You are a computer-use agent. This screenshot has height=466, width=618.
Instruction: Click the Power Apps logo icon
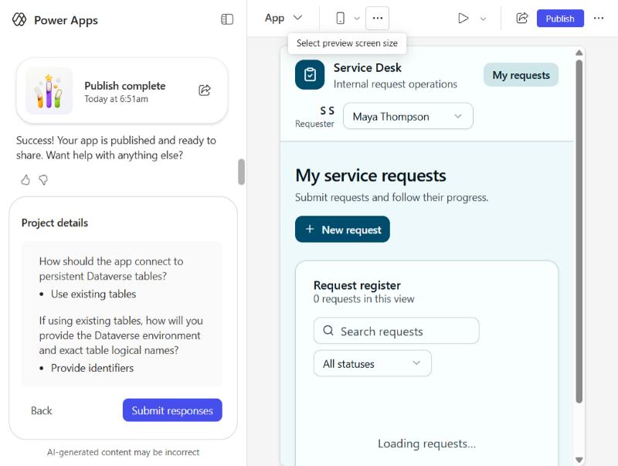tap(19, 19)
